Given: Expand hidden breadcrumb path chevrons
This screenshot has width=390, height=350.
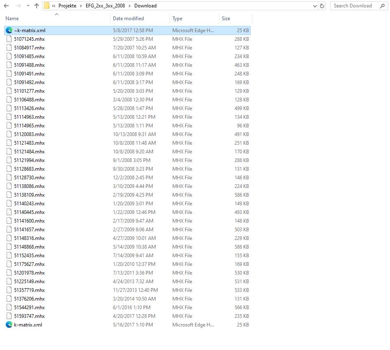Looking at the screenshot, I should pos(54,6).
